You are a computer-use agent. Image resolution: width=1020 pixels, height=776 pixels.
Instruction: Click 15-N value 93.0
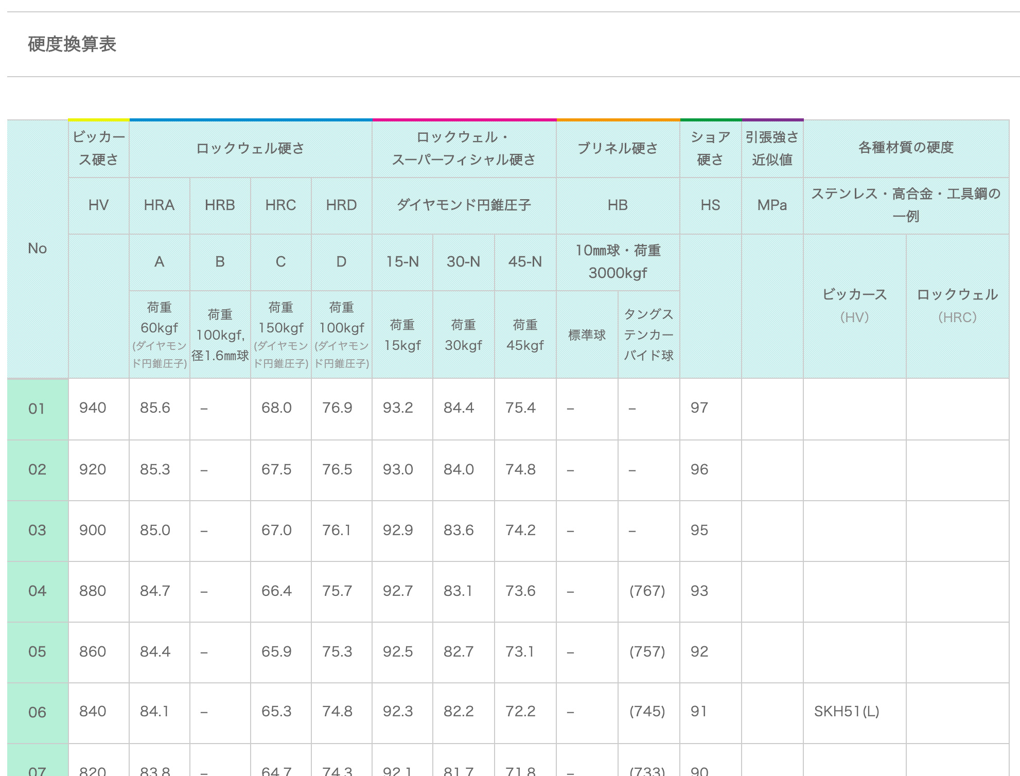coord(398,469)
